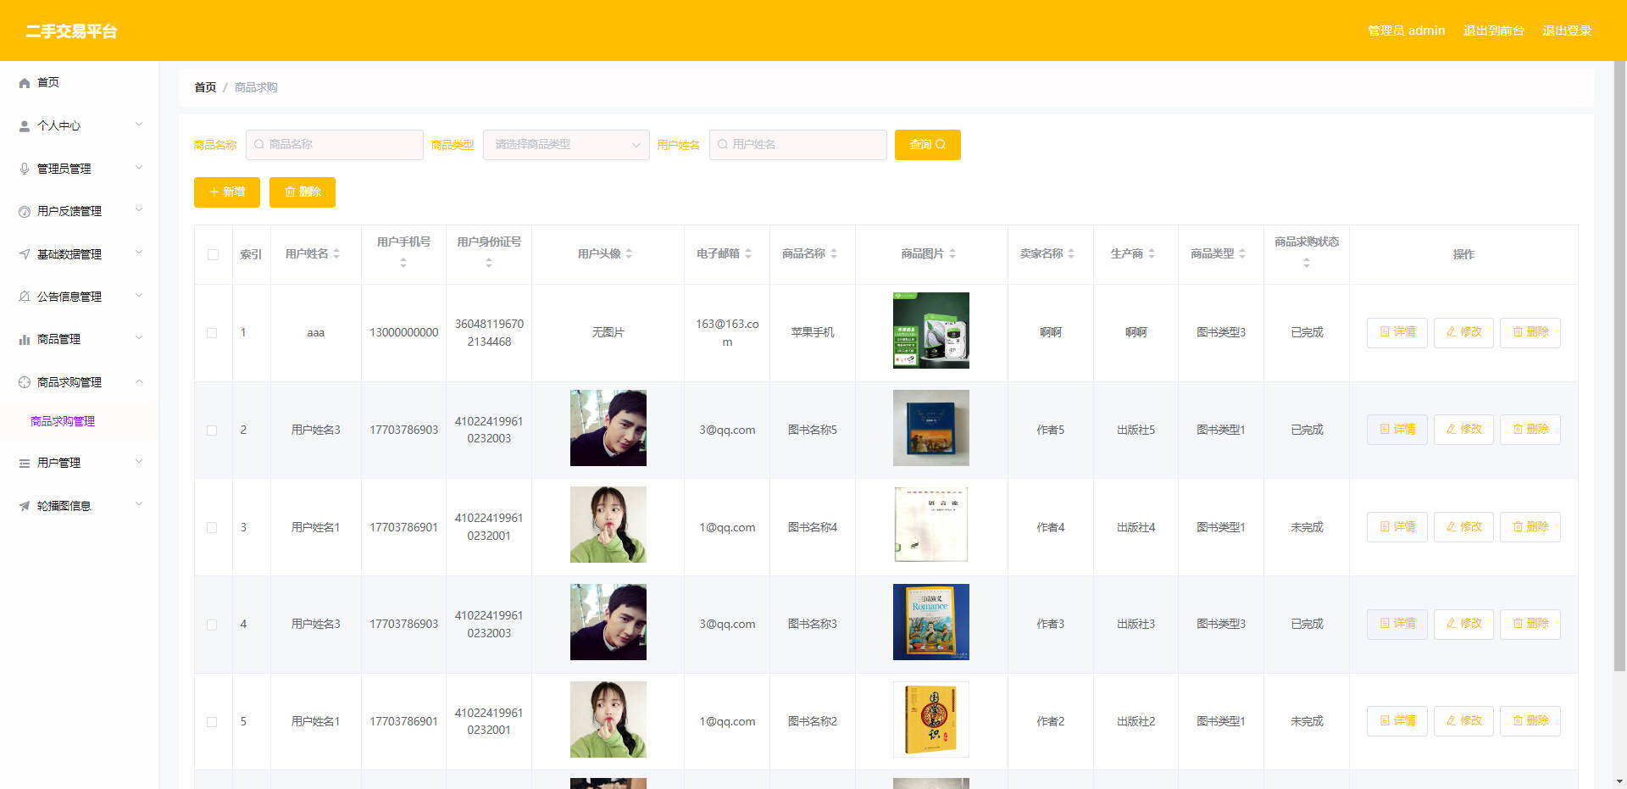Click 修改 for the 图书名称2 row
This screenshot has height=789, width=1627.
tap(1463, 721)
